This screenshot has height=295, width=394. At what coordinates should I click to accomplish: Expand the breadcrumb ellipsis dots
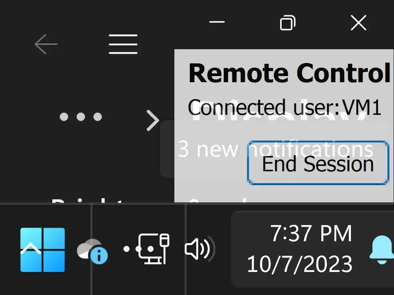coord(81,117)
